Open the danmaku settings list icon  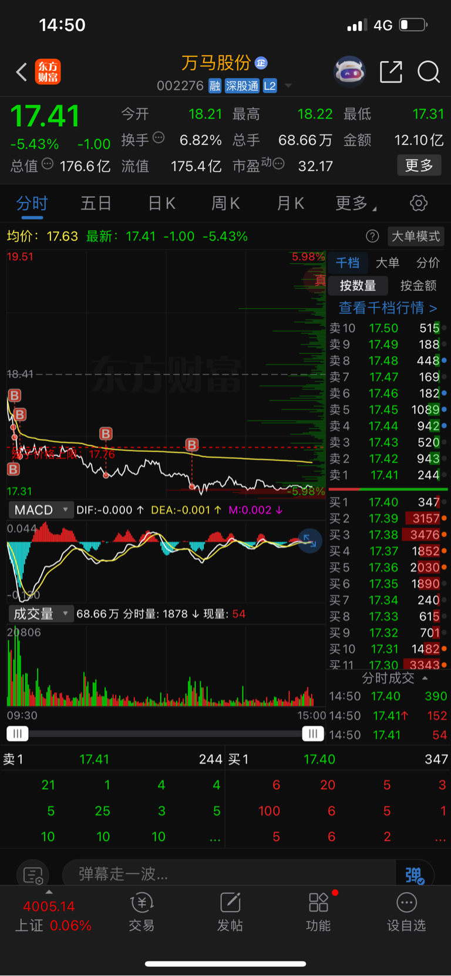33,875
